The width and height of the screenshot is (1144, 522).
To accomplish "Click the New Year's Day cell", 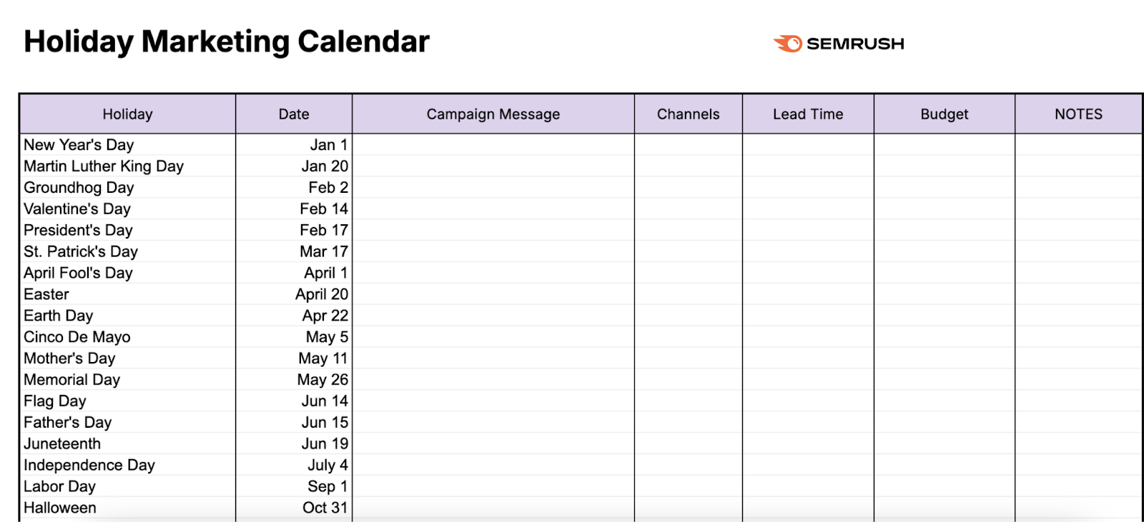I will point(79,145).
